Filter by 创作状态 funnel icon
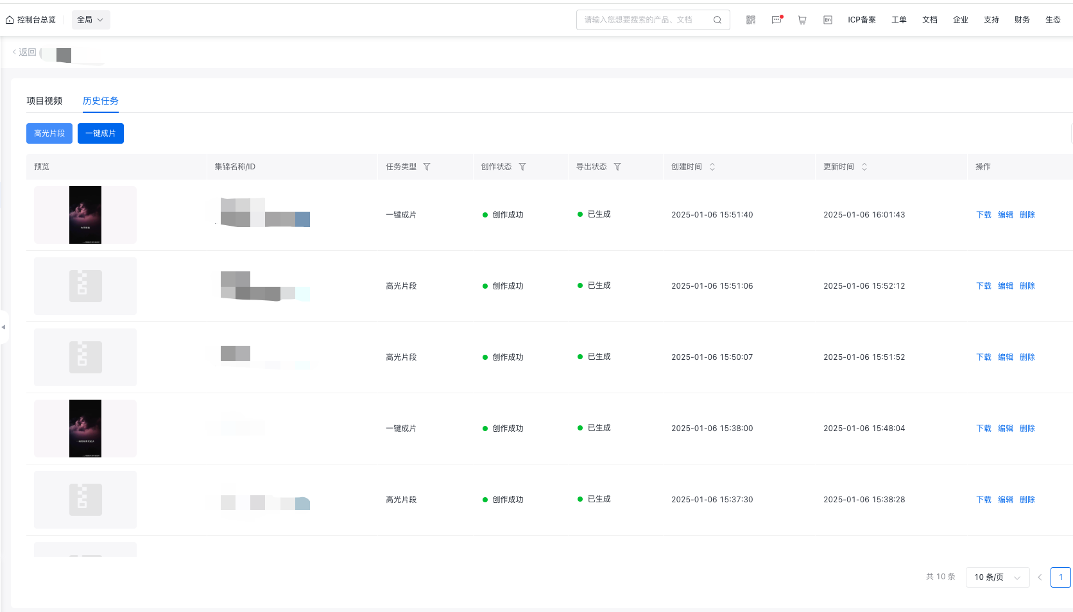The height and width of the screenshot is (612, 1073). pyautogui.click(x=522, y=167)
